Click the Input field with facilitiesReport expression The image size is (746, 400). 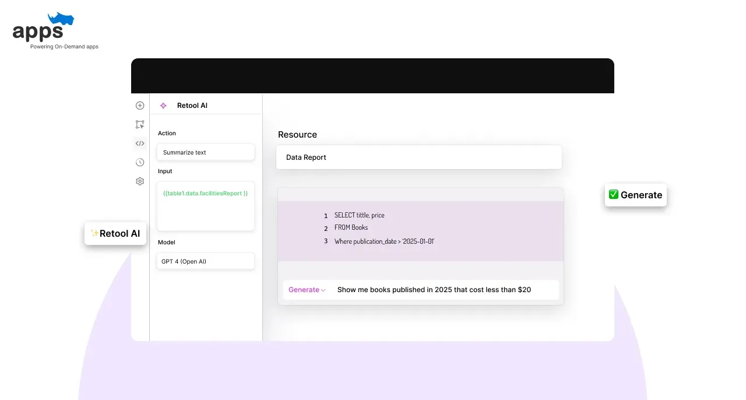[x=206, y=206]
